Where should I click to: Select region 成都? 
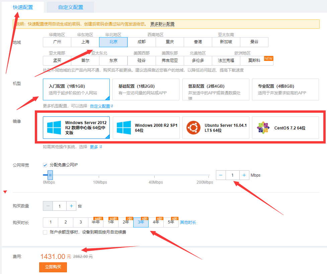(142, 42)
